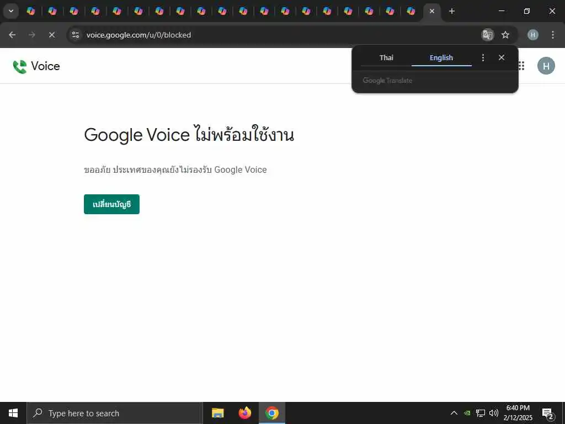
Task: Open a new browser tab
Action: click(x=451, y=11)
